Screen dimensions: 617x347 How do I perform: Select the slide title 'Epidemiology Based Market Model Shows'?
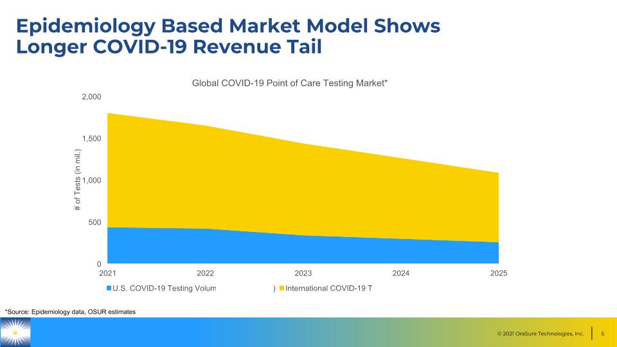pyautogui.click(x=228, y=26)
